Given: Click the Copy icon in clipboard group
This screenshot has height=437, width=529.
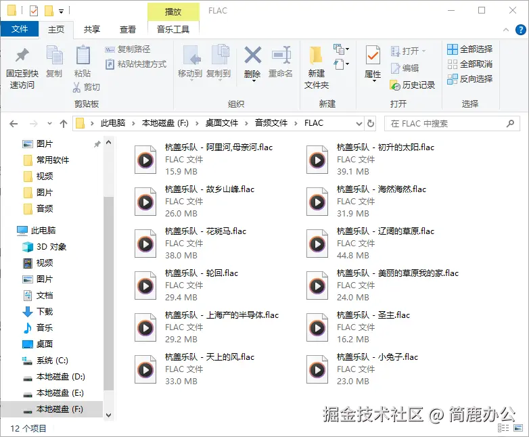Looking at the screenshot, I should (54, 55).
